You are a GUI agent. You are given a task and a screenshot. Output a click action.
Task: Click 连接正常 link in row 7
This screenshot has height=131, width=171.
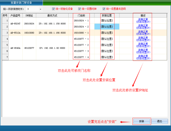click(x=143, y=57)
